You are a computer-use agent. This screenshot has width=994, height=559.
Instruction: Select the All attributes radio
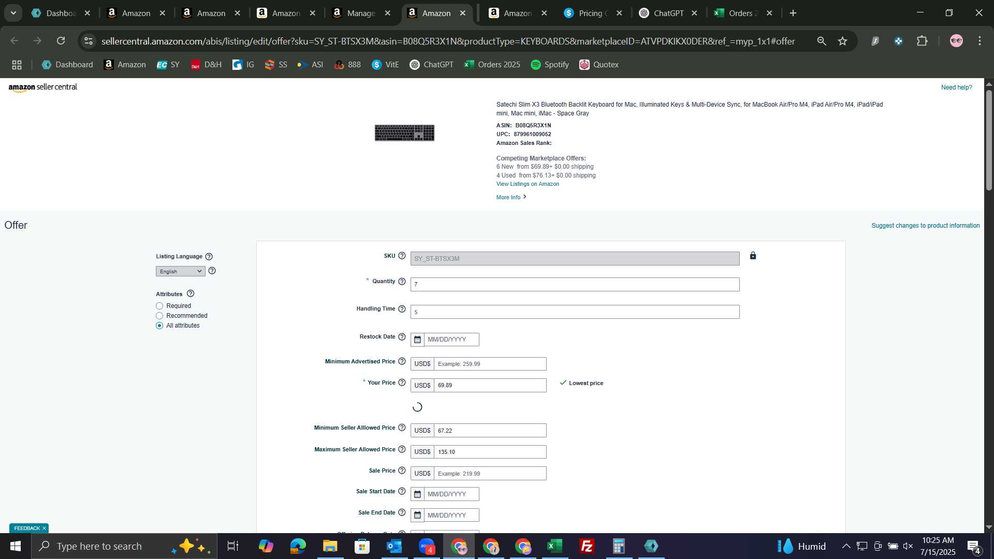tap(159, 326)
